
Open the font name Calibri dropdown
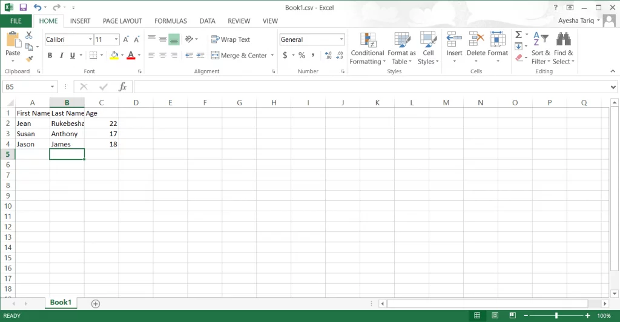(90, 39)
